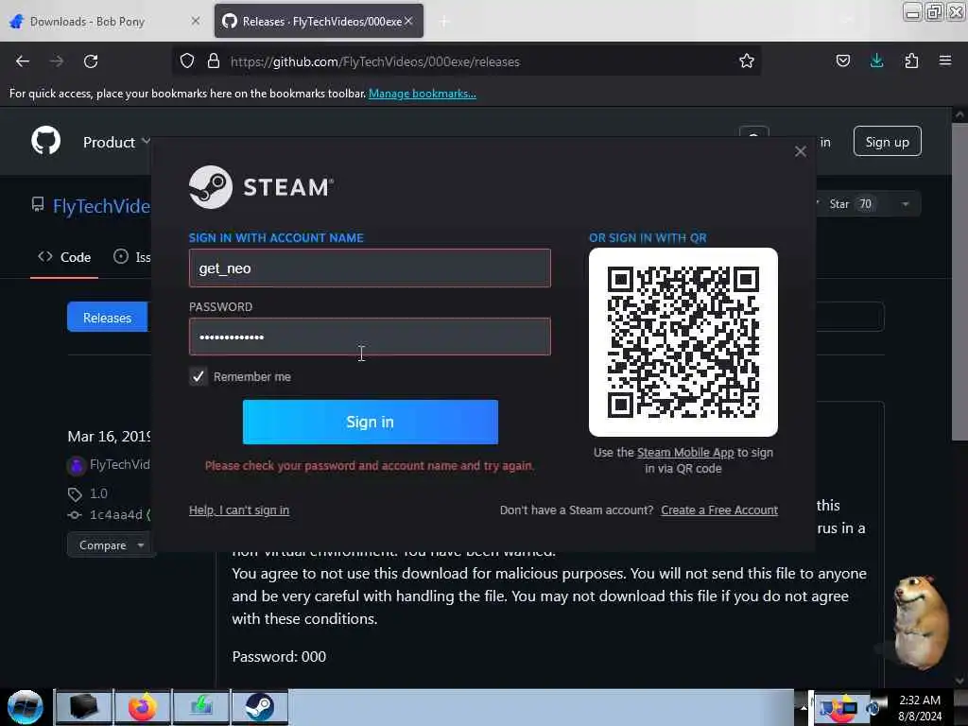Open the extensions puzzle icon
This screenshot has width=968, height=726.
tap(911, 61)
